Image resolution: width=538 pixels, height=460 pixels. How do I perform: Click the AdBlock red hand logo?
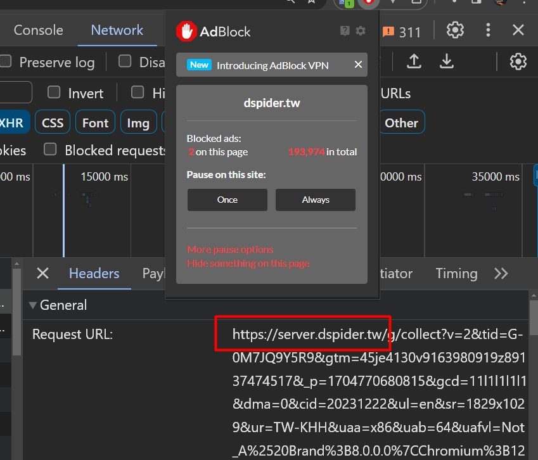point(186,31)
